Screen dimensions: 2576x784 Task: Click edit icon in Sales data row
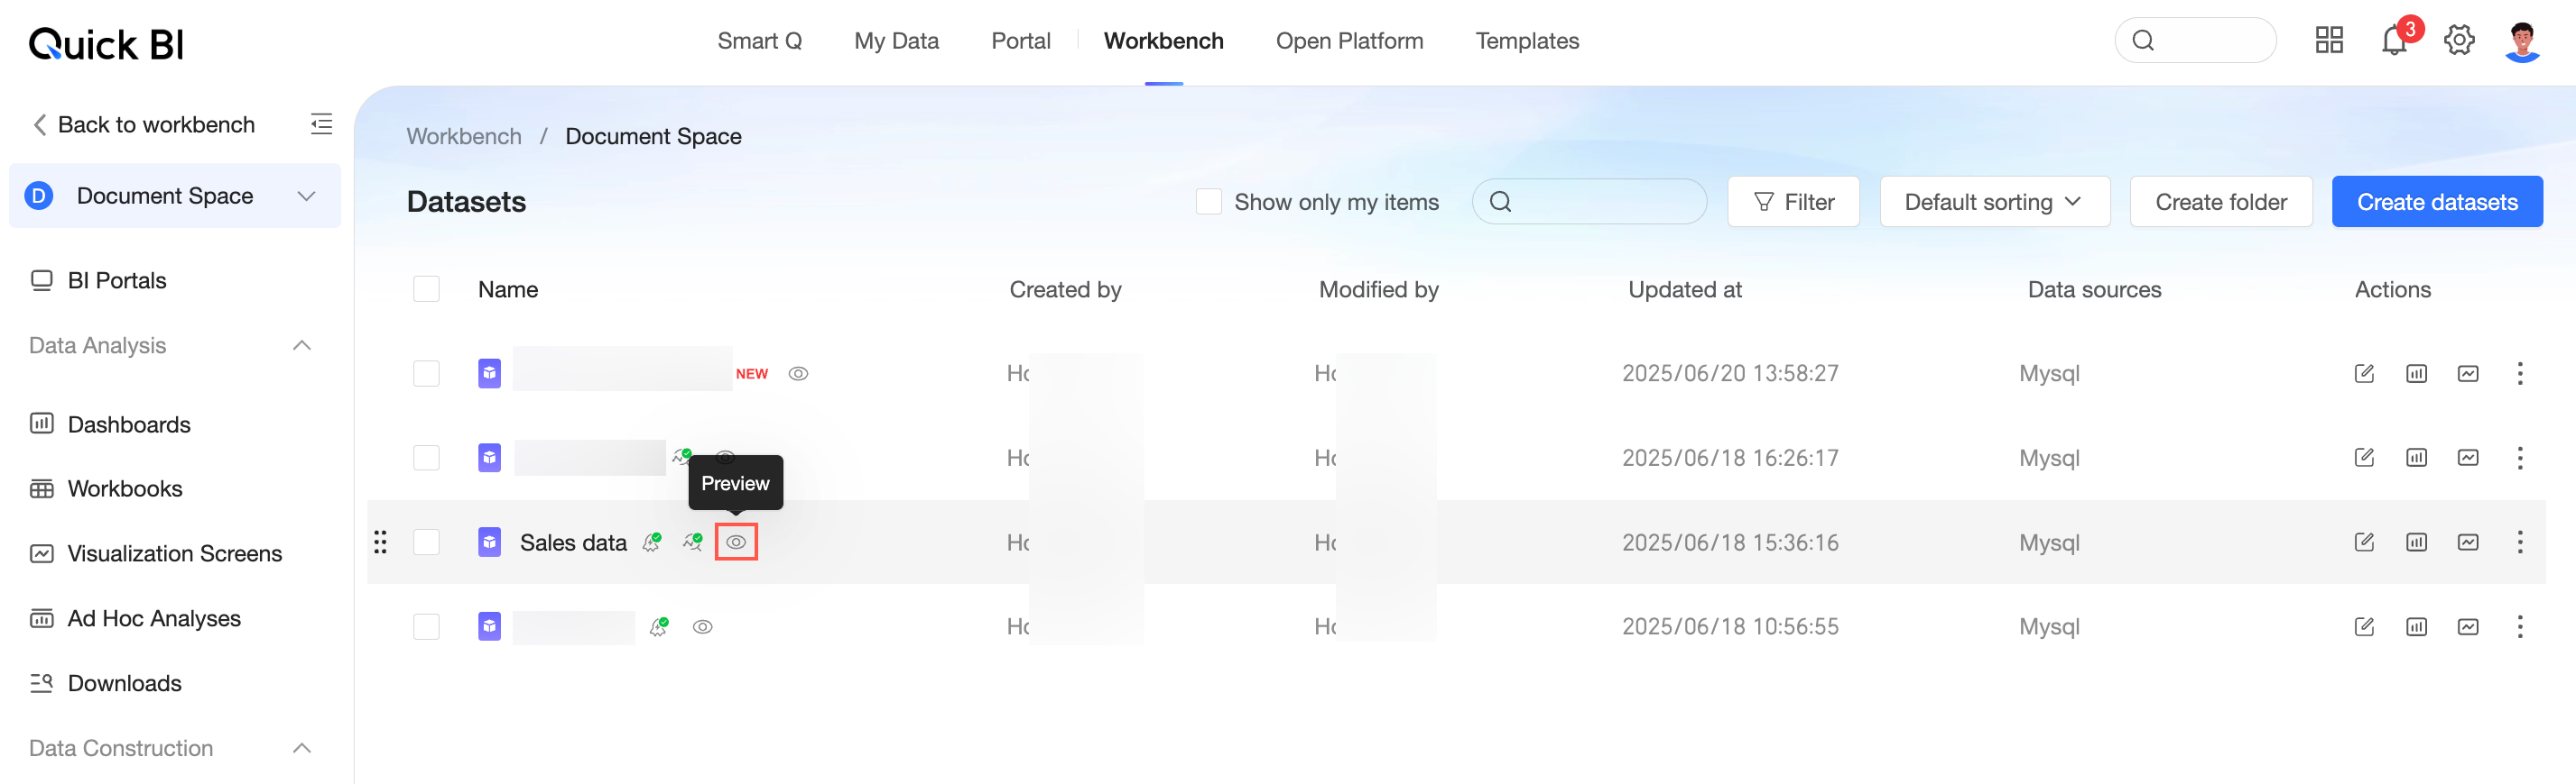pyautogui.click(x=2364, y=542)
